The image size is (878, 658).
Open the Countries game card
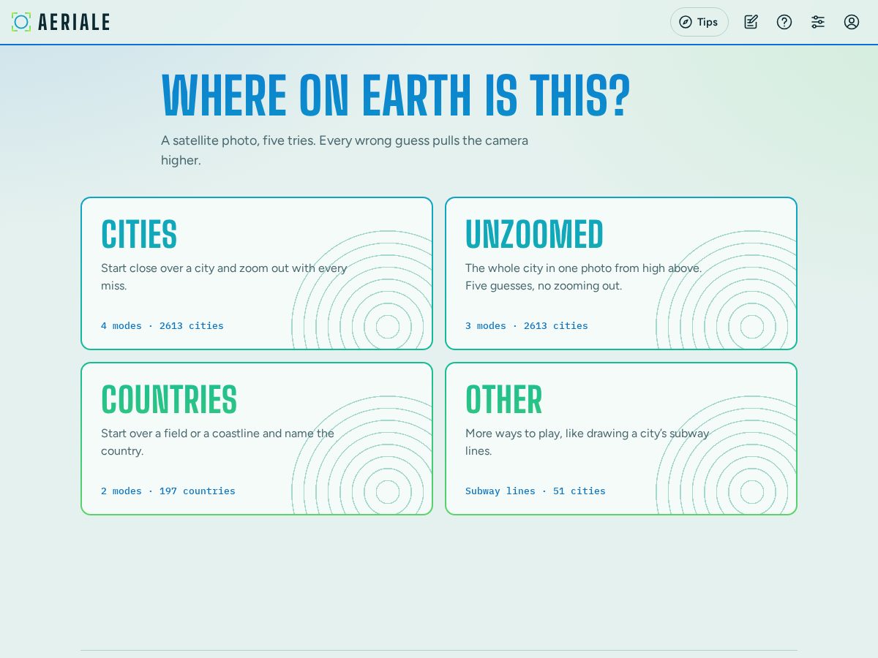[x=257, y=439]
